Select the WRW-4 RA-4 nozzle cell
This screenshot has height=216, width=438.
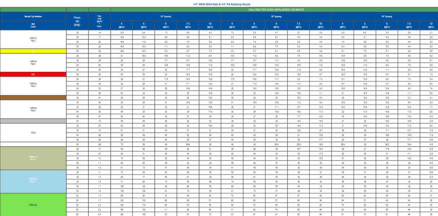33,62
